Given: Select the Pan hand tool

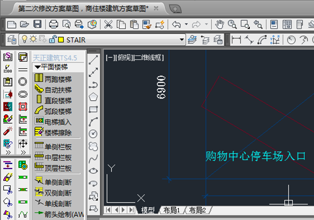Looking at the screenshot, I should tap(219, 25).
